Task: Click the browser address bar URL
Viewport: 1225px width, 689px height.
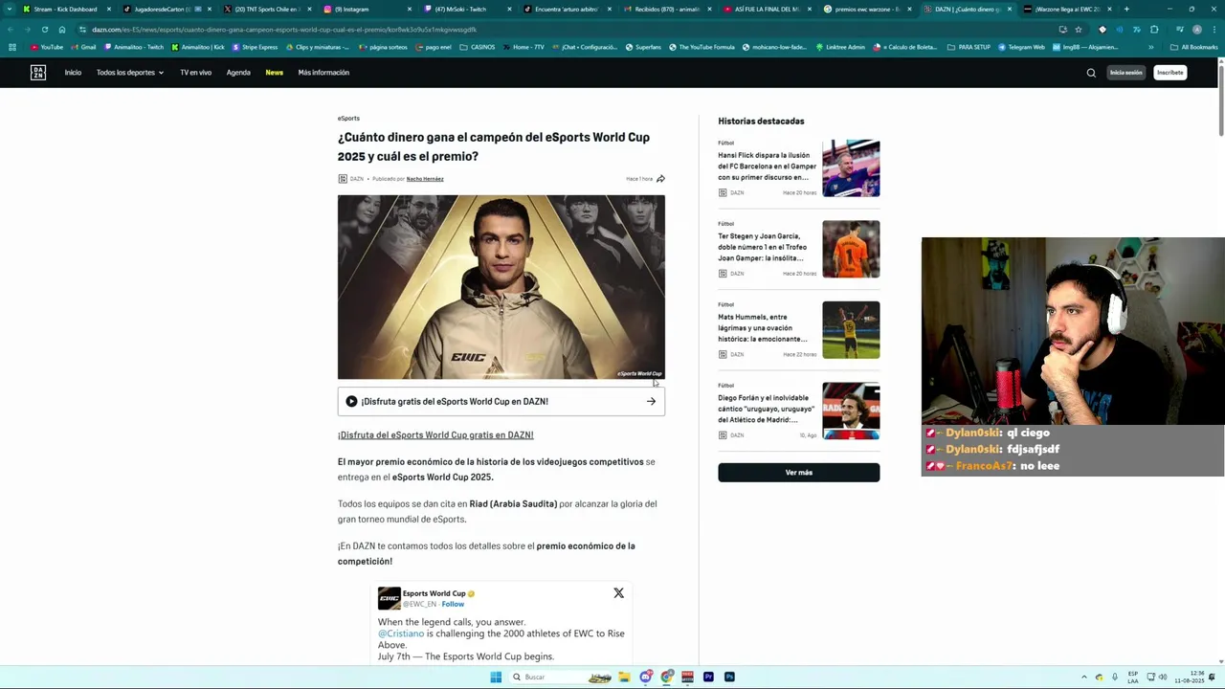Action: [x=284, y=30]
